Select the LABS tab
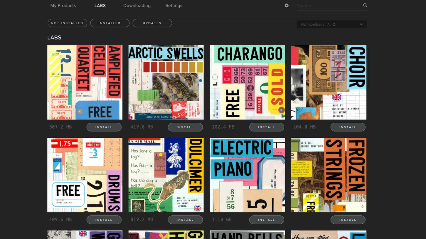Screen dimensions: 426x239 (x=100, y=6)
